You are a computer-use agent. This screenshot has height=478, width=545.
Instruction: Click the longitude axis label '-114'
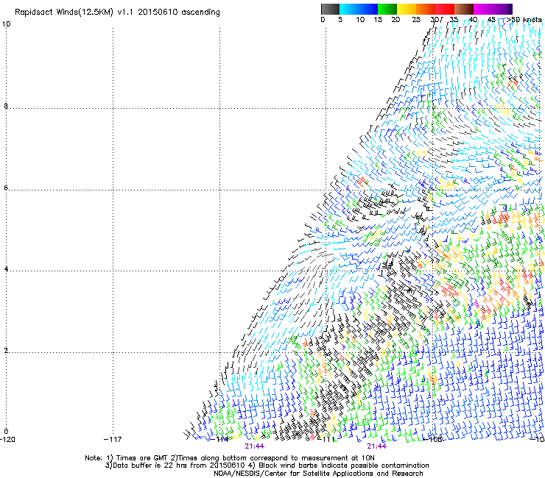(x=219, y=440)
